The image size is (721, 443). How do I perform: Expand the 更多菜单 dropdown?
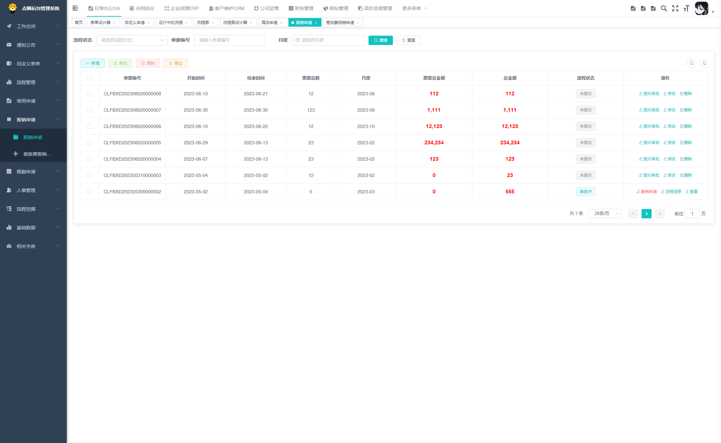tap(414, 8)
